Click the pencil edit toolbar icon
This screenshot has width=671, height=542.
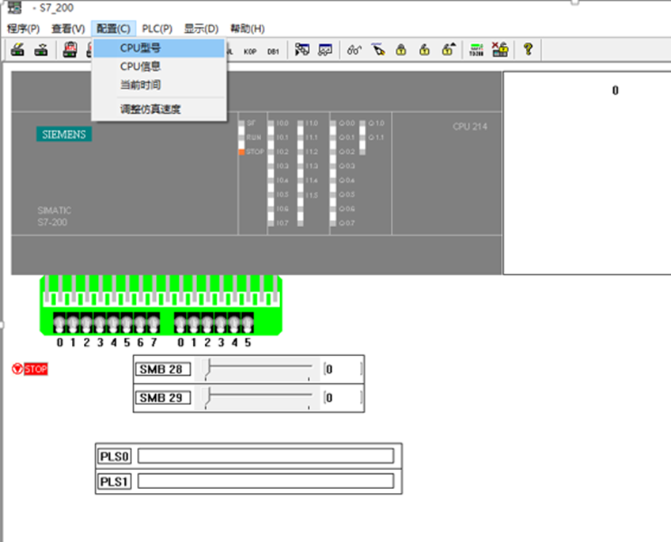point(378,50)
